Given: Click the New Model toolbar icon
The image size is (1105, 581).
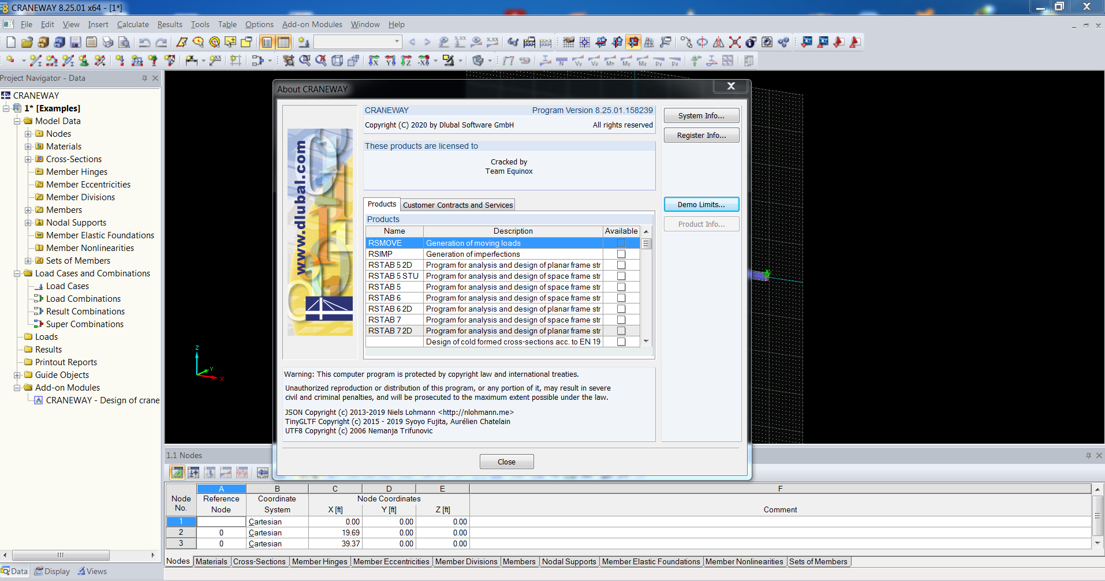Looking at the screenshot, I should (x=11, y=42).
